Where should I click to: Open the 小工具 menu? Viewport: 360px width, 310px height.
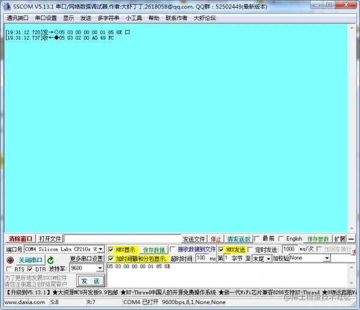134,18
